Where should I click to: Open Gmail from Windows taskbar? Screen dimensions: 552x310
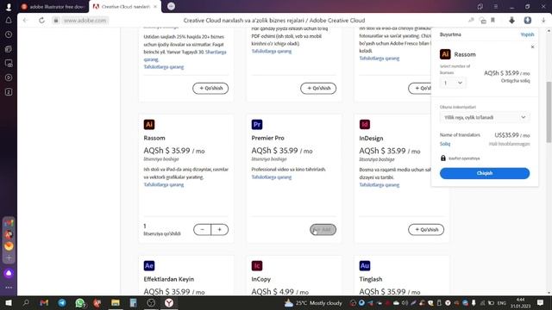pyautogui.click(x=44, y=302)
